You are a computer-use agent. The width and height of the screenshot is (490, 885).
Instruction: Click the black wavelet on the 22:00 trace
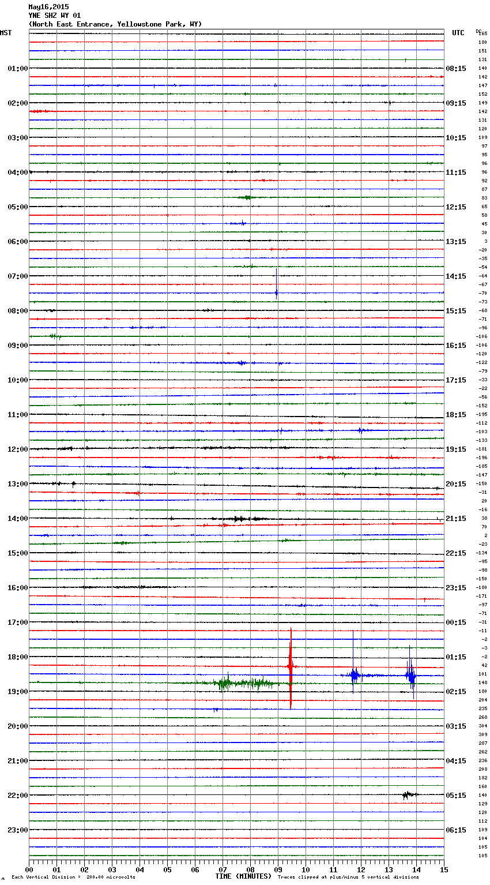[409, 795]
